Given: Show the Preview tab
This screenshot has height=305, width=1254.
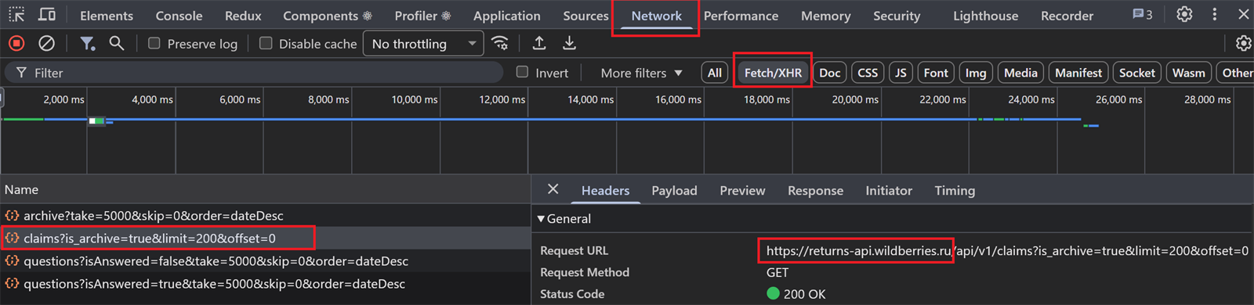Looking at the screenshot, I should coord(742,190).
